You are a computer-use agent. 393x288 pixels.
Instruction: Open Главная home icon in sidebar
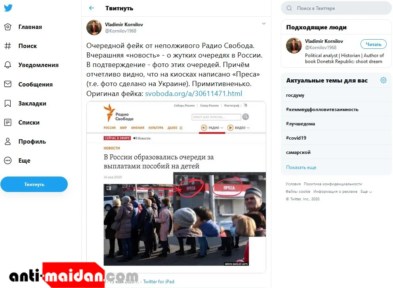tap(8, 27)
